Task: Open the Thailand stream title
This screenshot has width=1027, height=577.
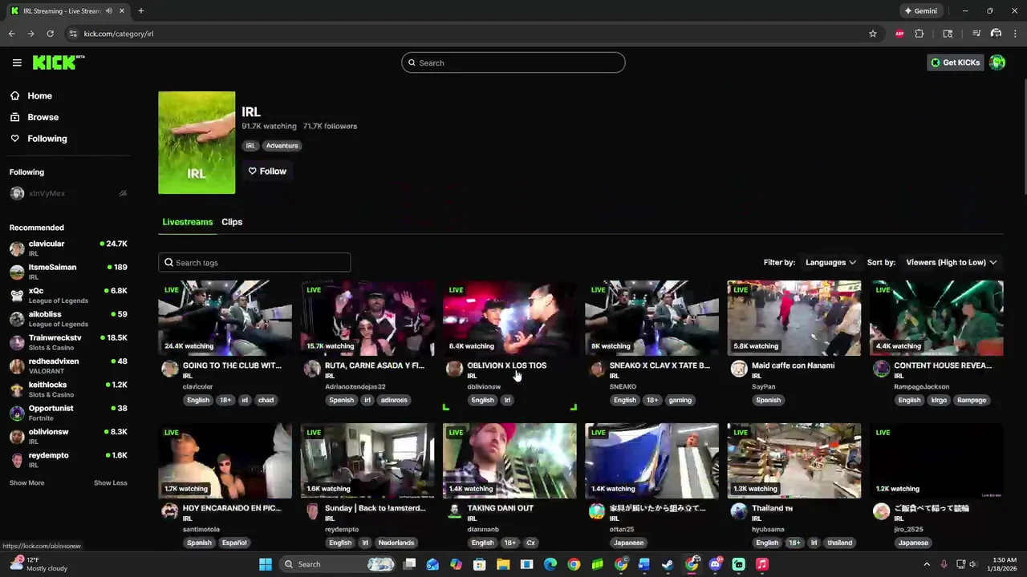Action: tap(772, 508)
